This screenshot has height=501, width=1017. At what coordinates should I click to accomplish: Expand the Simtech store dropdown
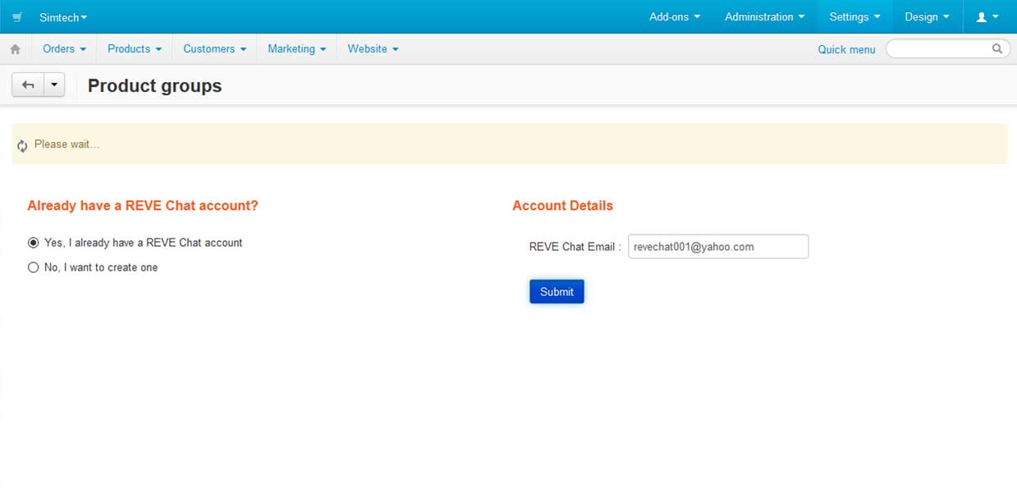(x=63, y=17)
